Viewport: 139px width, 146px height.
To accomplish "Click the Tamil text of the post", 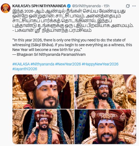I will (73, 21).
